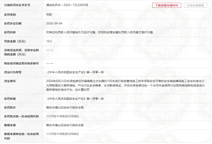Select the fine amount 19.5
212x144 pixels.
click(49, 41)
